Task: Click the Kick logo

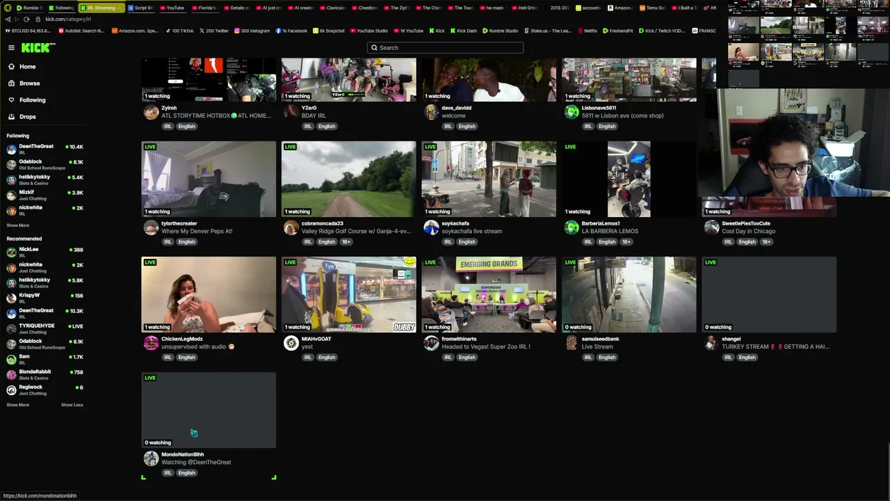Action: point(38,47)
